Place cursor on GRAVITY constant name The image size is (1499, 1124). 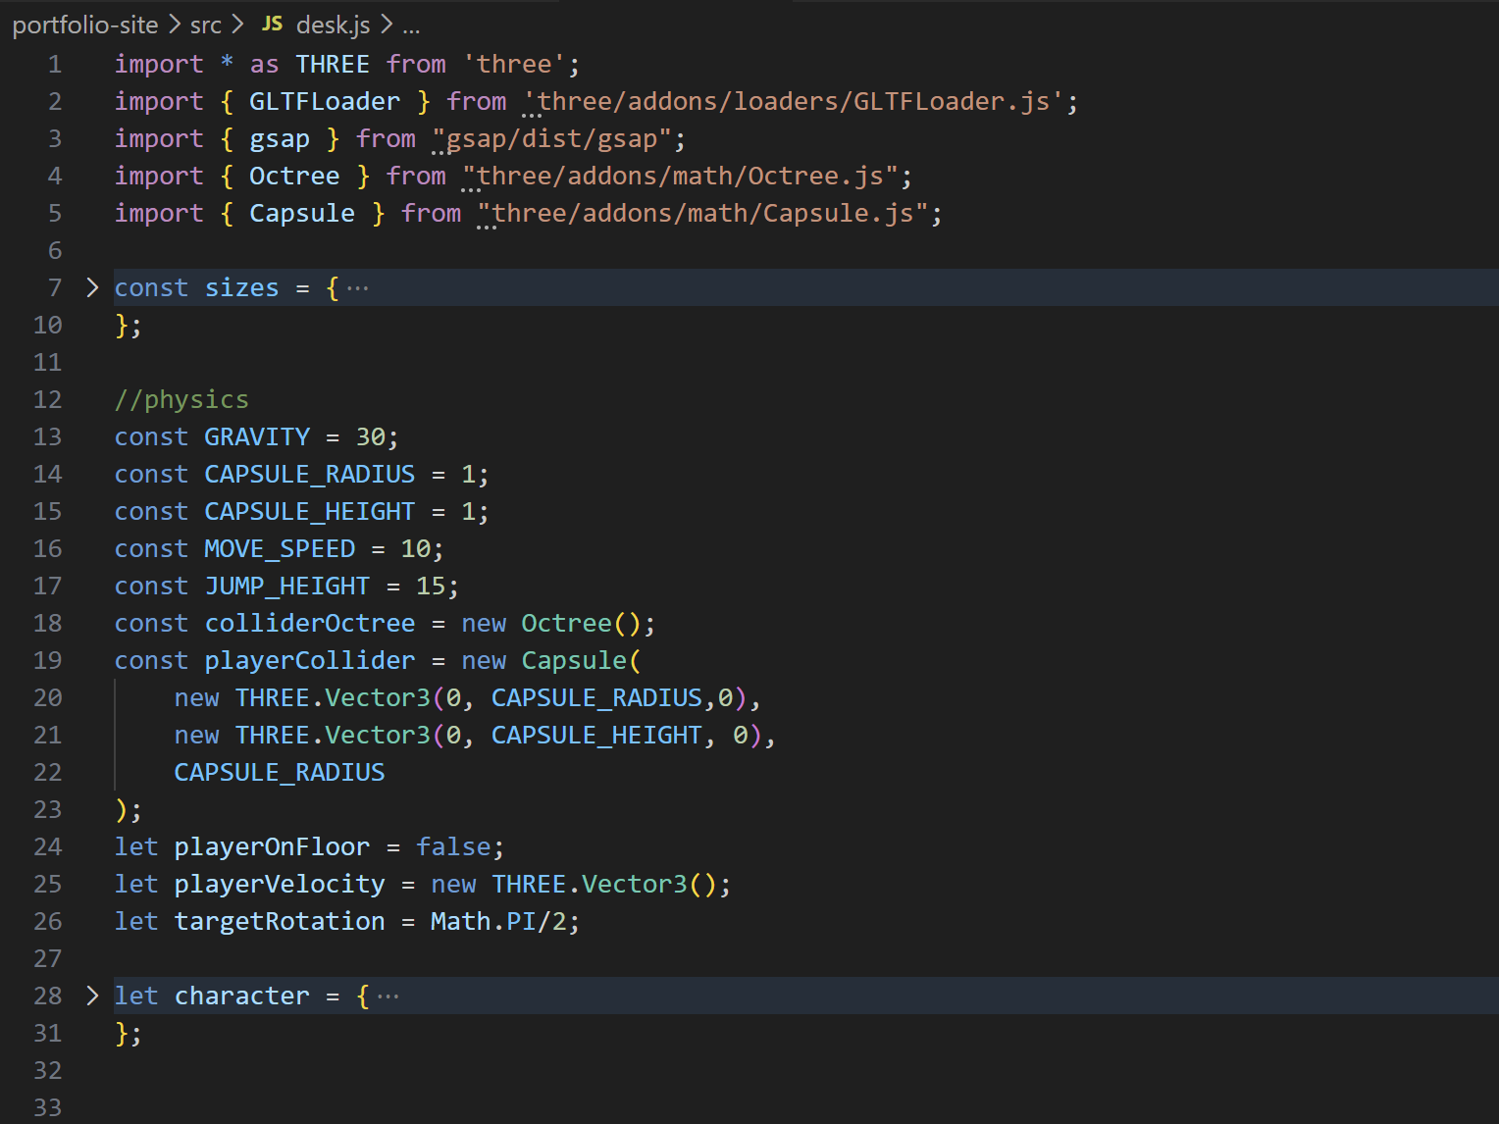[256, 436]
